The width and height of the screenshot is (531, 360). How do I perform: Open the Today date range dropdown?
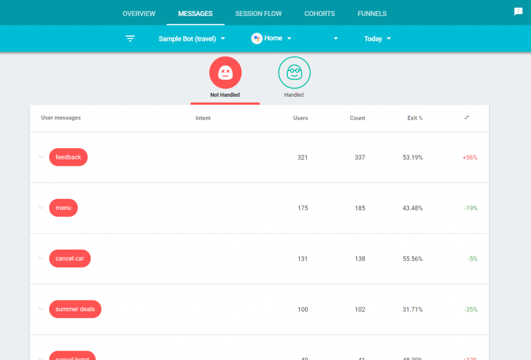coord(378,38)
